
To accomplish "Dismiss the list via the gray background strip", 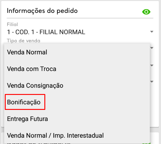I will point(80,130).
